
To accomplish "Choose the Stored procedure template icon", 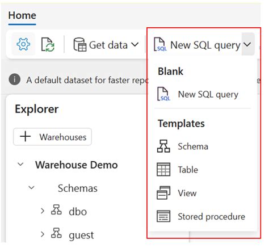I will click(163, 216).
